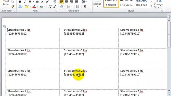Toggle Italic formatting
The image size is (171, 96).
[25, 2]
